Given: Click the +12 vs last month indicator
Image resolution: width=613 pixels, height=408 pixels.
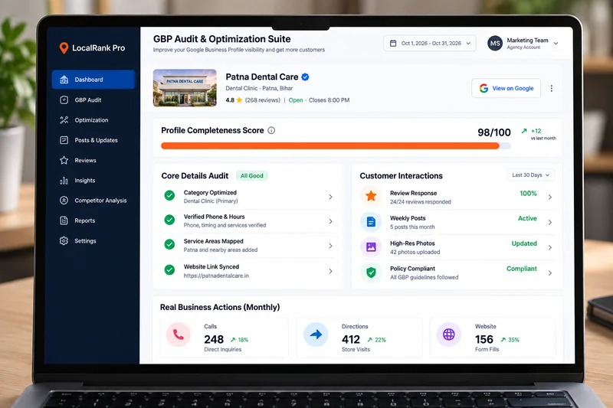Looking at the screenshot, I should pyautogui.click(x=539, y=134).
